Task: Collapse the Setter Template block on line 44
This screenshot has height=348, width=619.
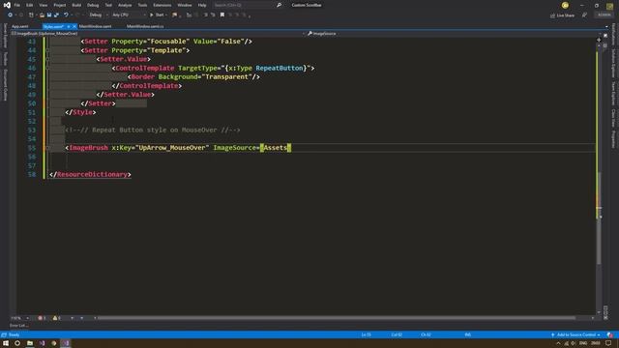Action: (x=47, y=50)
